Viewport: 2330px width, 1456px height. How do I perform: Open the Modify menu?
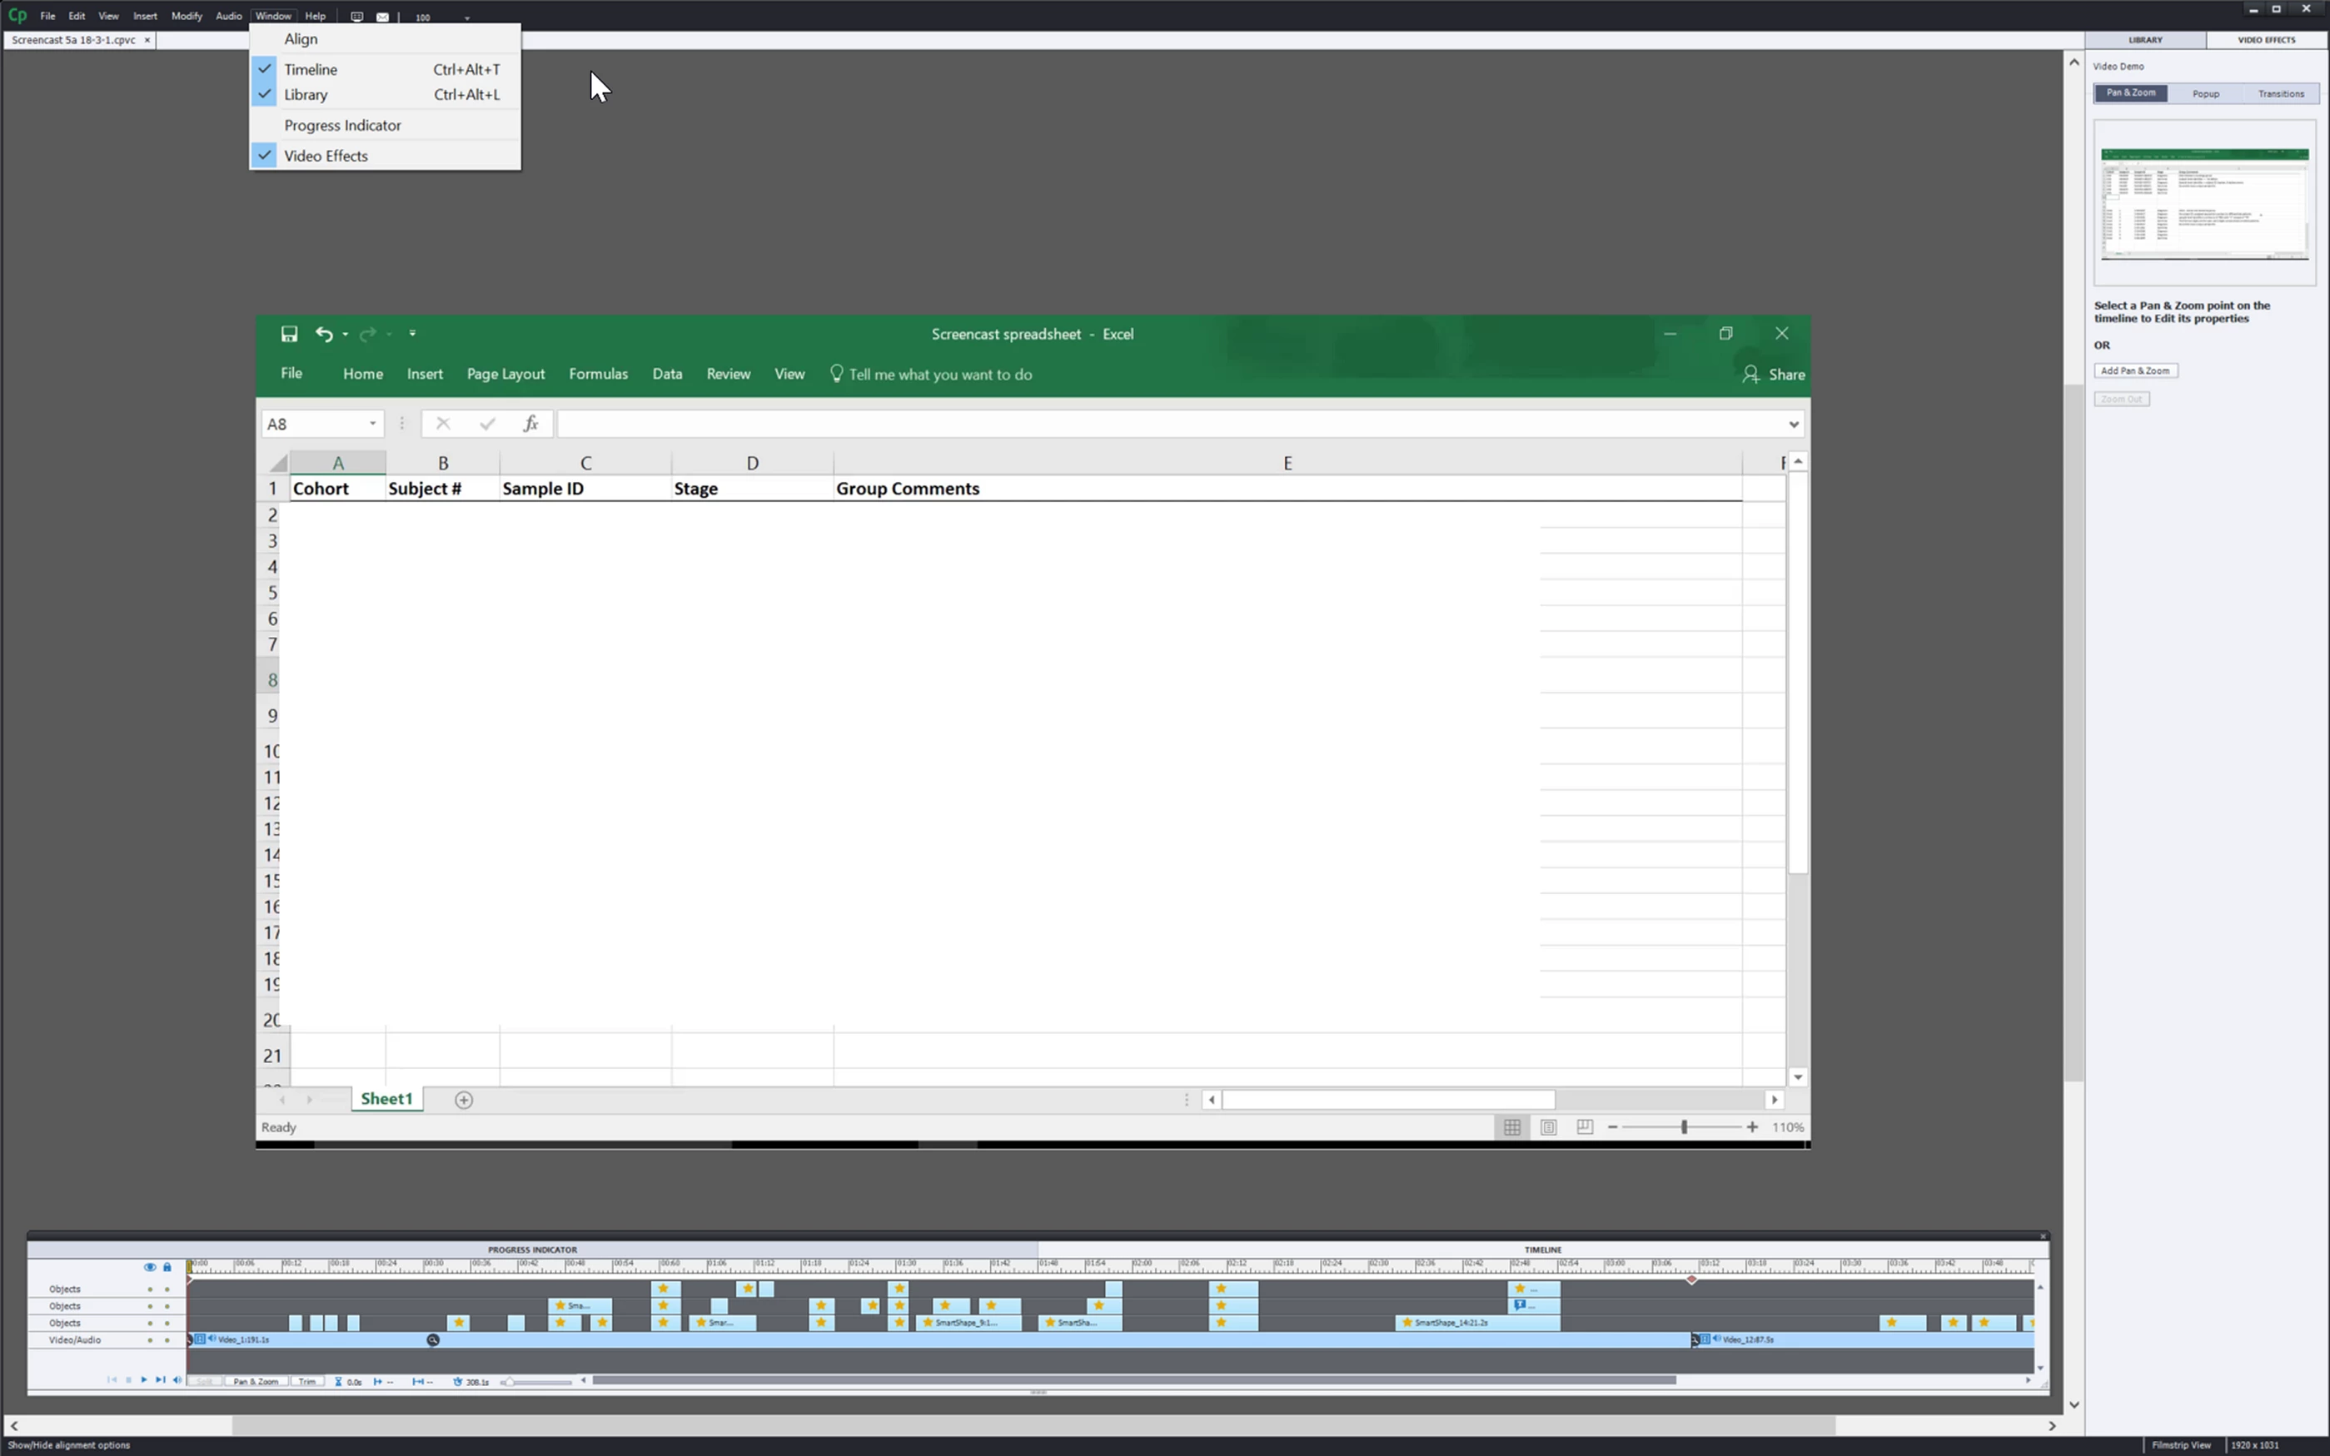click(186, 17)
